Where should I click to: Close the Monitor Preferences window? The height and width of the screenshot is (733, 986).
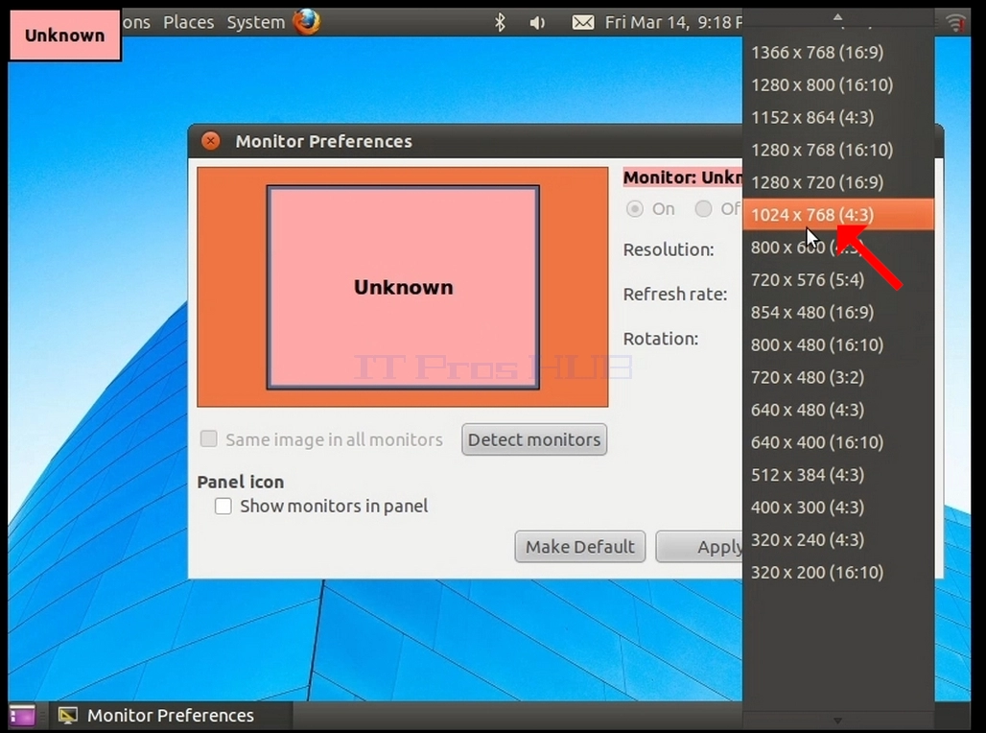click(x=211, y=141)
